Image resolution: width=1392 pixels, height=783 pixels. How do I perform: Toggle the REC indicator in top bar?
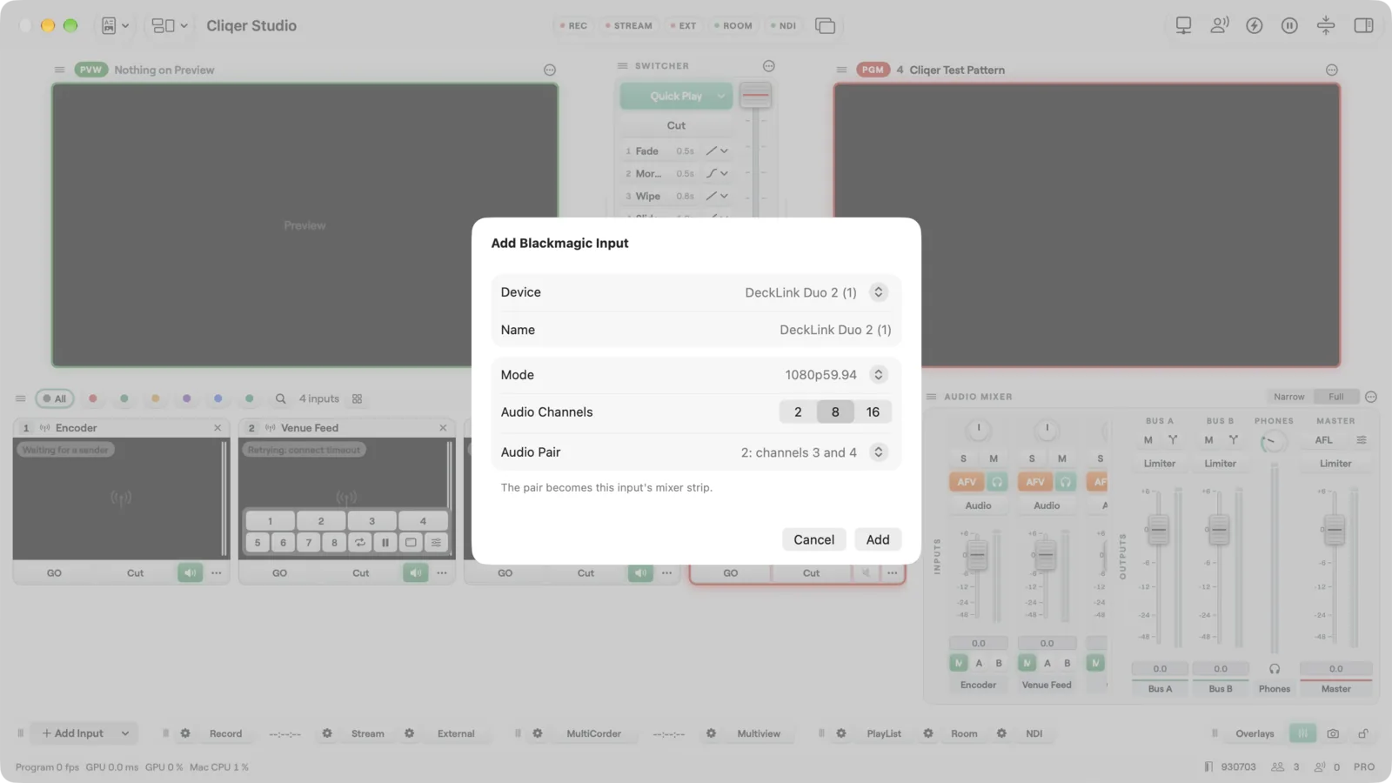tap(573, 26)
